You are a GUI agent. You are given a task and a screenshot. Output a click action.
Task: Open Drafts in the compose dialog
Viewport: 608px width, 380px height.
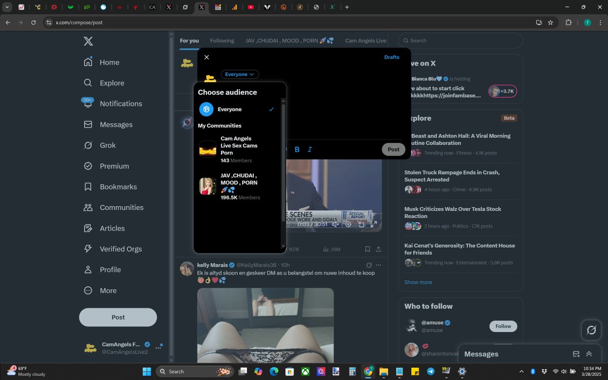(x=392, y=57)
